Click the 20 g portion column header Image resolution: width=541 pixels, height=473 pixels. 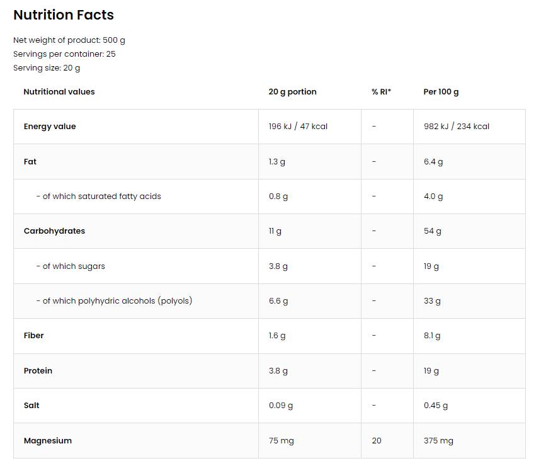tap(292, 92)
